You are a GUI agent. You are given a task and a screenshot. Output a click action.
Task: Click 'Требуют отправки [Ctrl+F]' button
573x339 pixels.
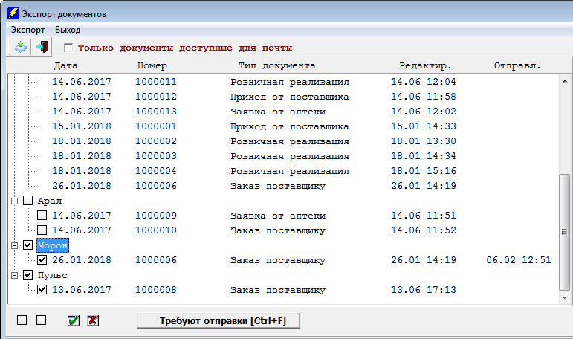click(218, 320)
